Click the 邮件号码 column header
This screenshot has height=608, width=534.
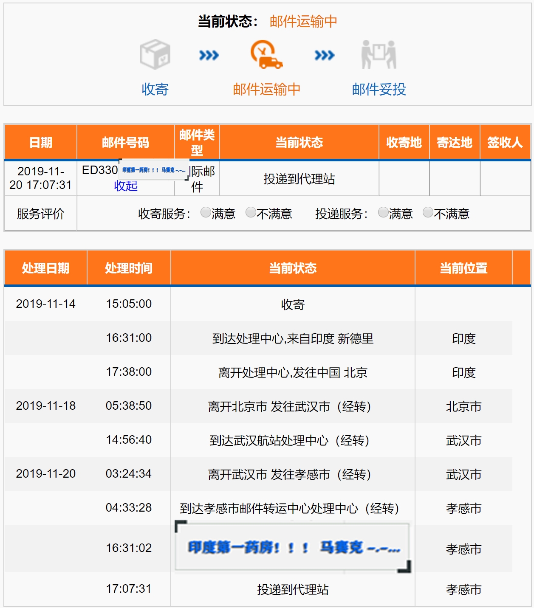point(125,143)
